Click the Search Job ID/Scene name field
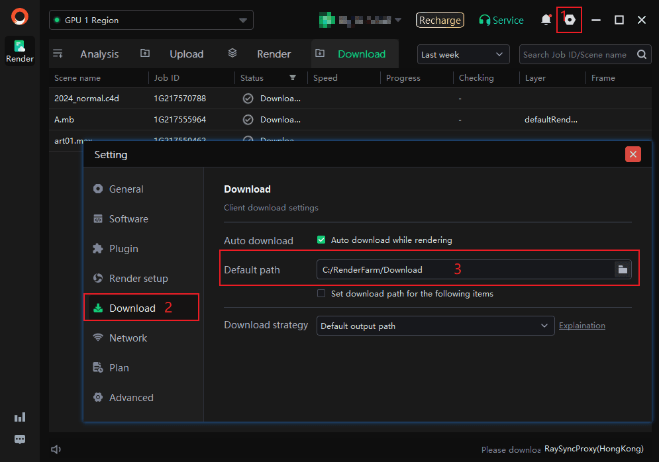 (x=575, y=55)
